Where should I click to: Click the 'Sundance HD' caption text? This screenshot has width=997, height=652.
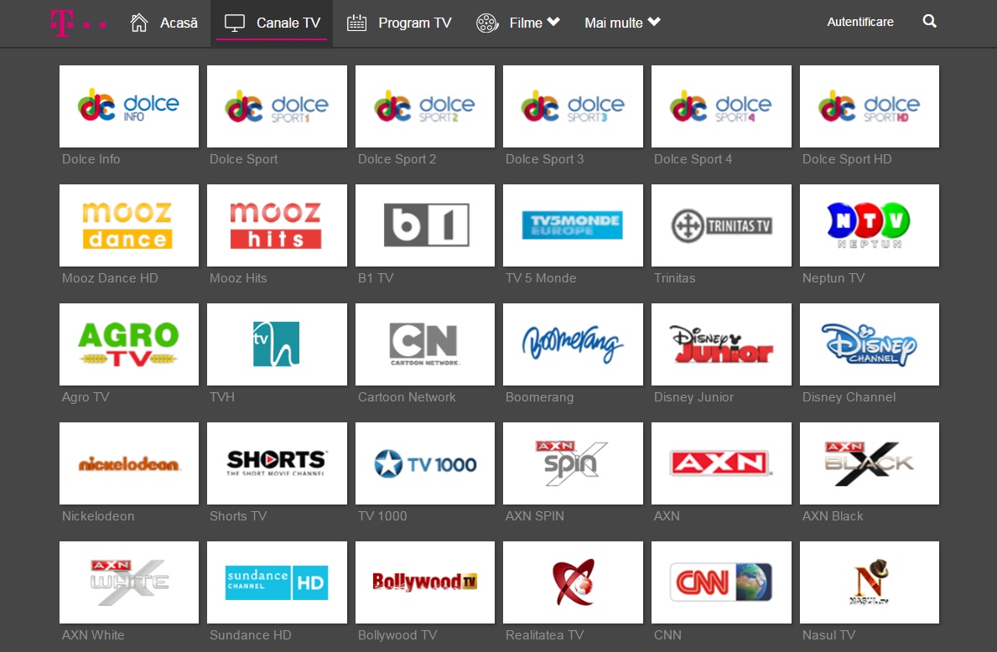point(250,635)
